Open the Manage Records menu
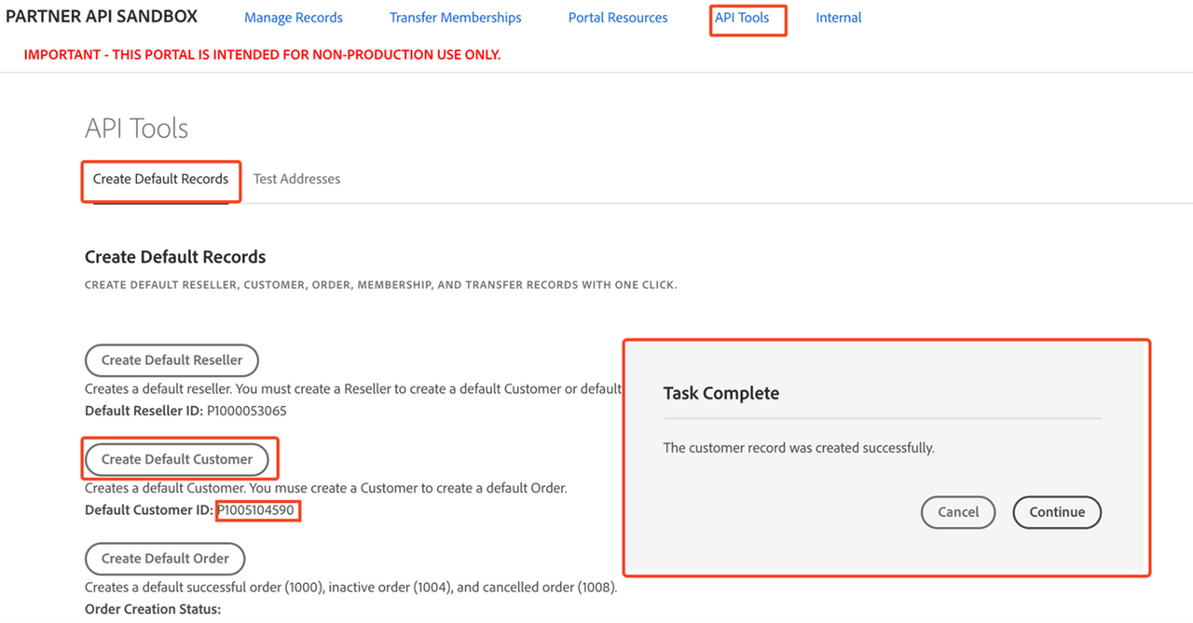Screen dimensions: 1193x623 pos(293,18)
